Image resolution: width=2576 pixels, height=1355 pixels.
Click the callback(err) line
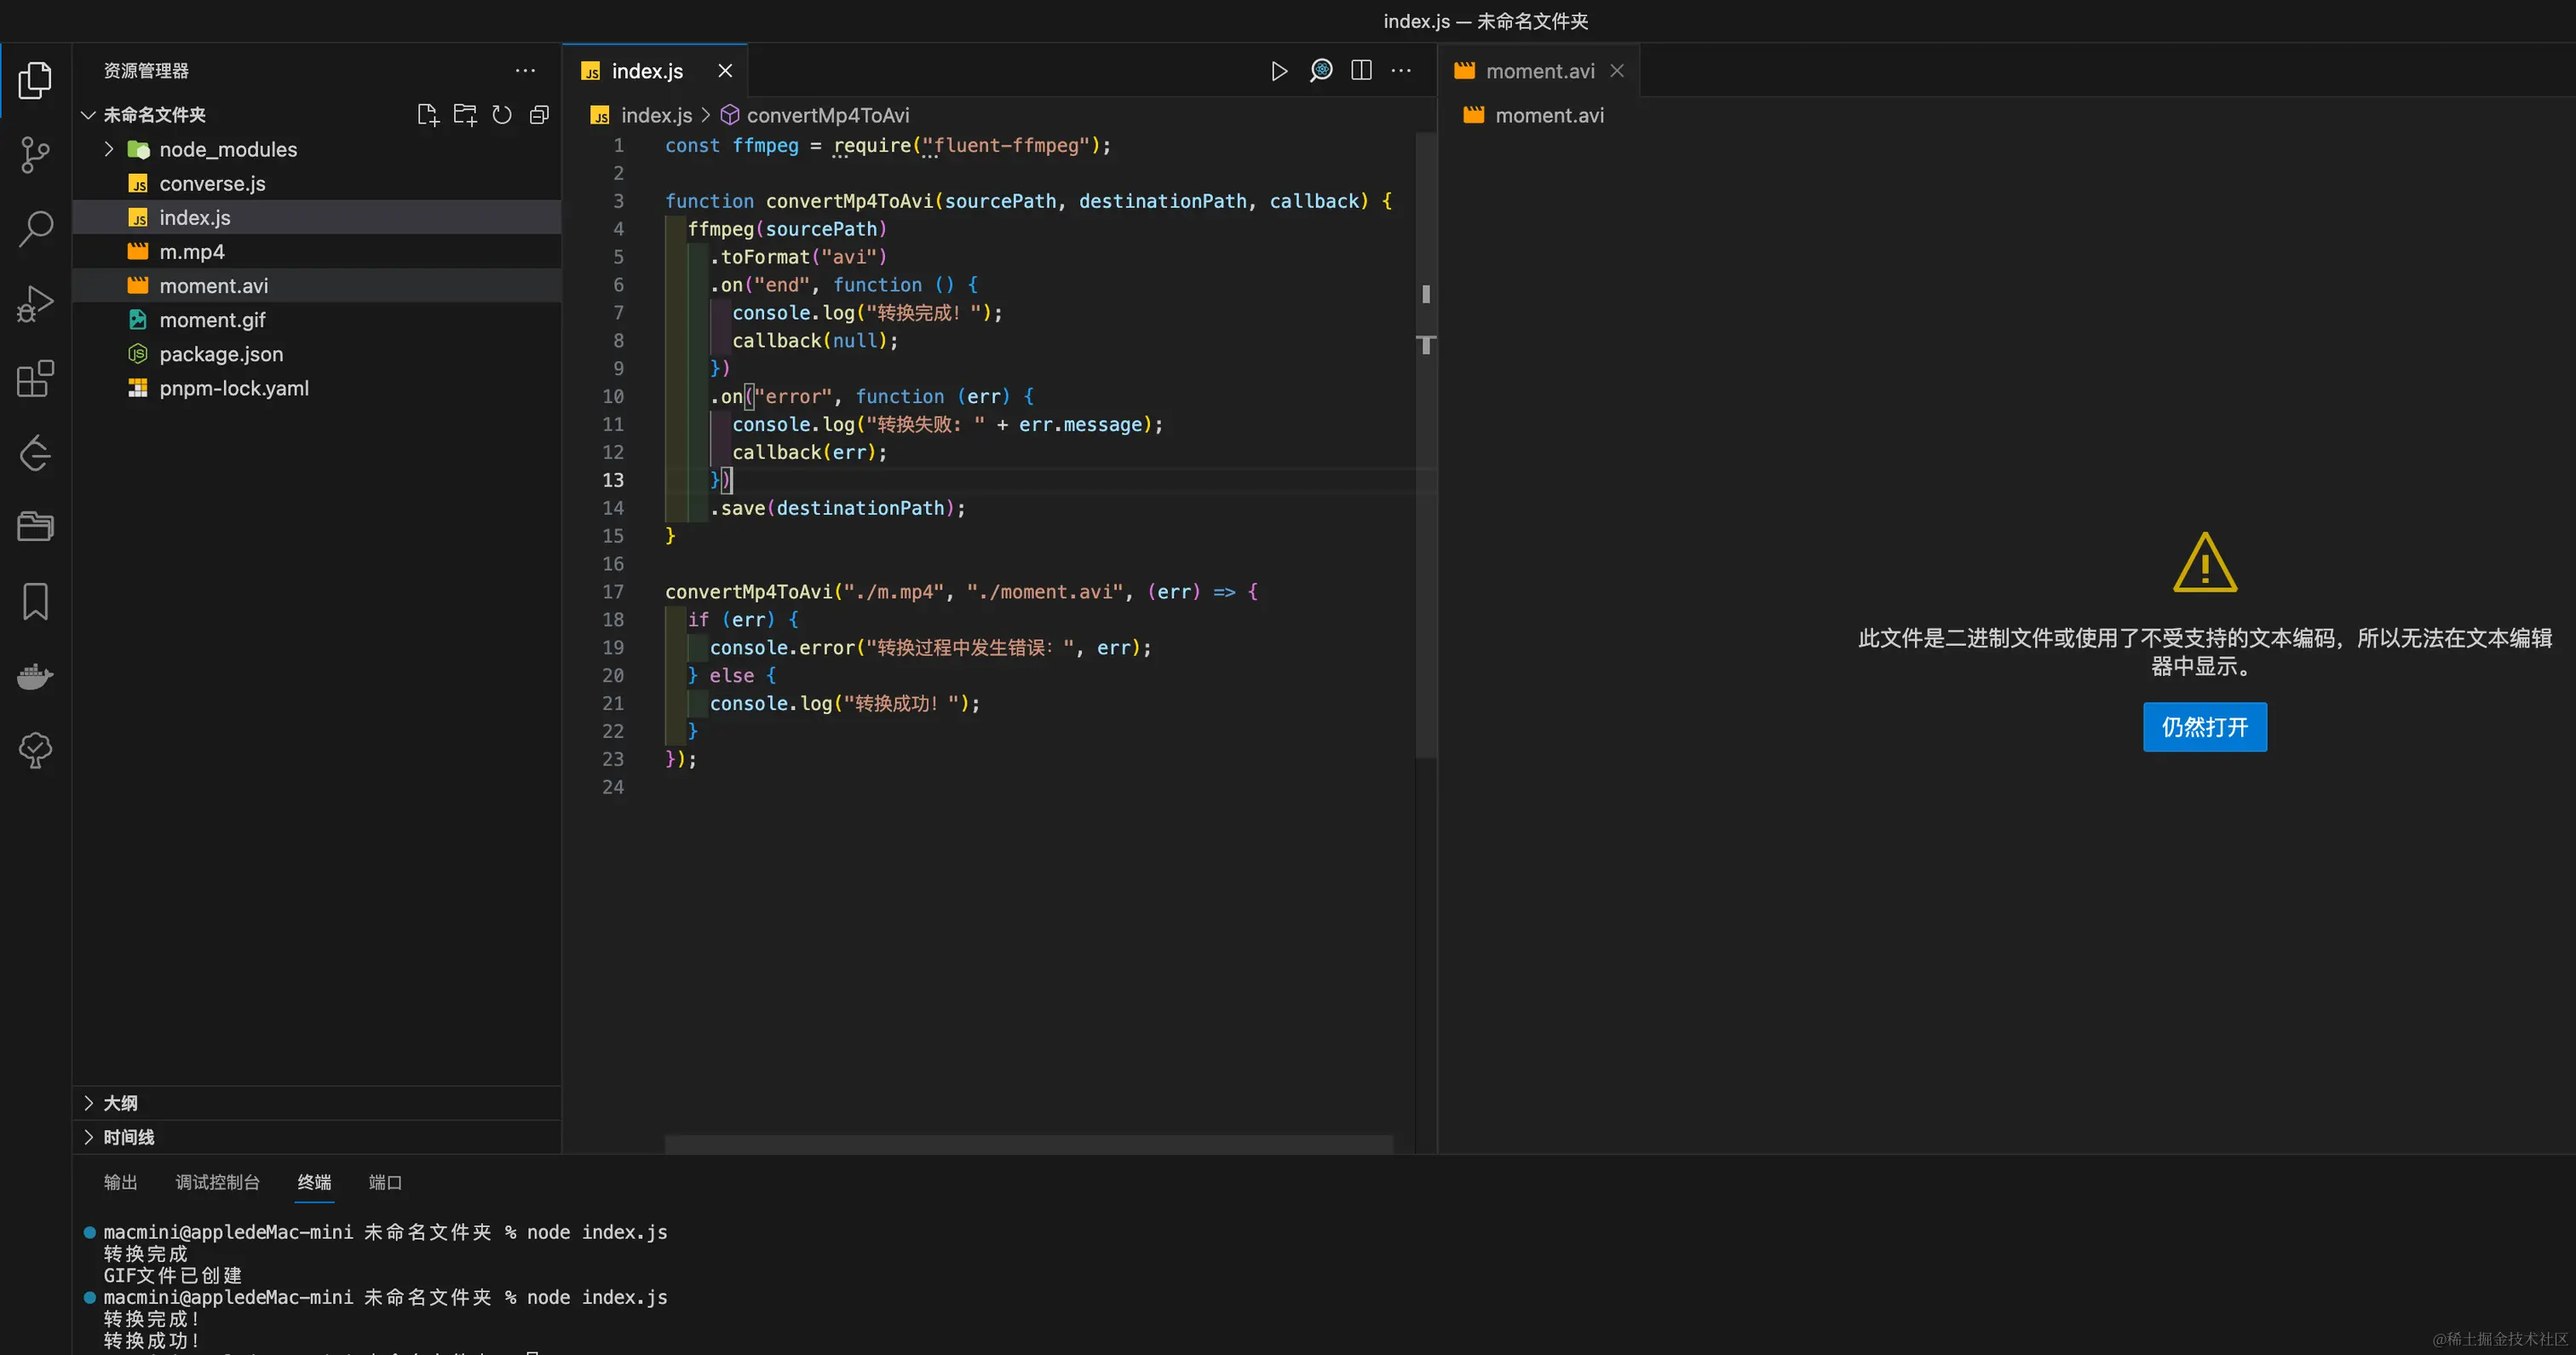pos(809,452)
